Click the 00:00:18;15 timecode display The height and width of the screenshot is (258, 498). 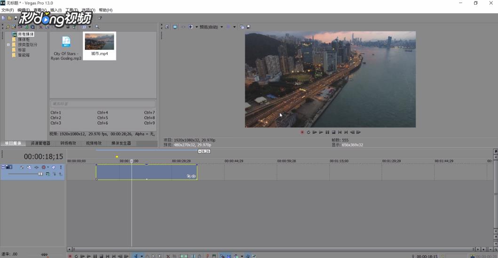[44, 156]
